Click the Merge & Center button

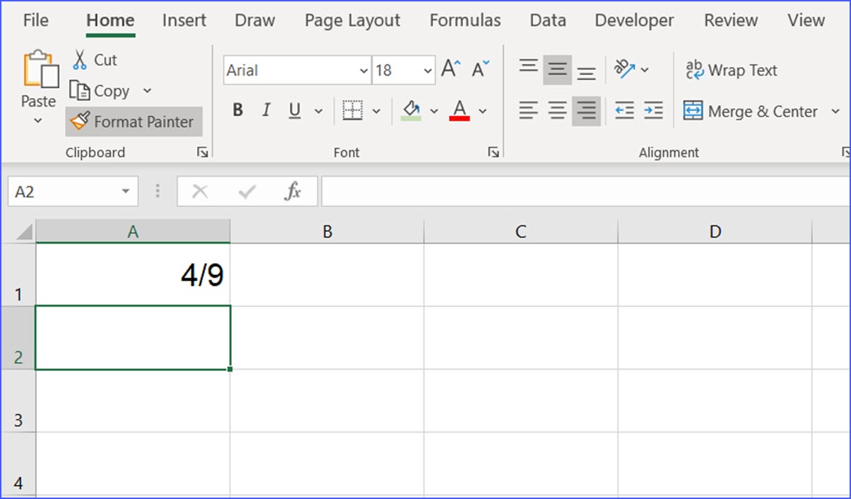pyautogui.click(x=751, y=111)
